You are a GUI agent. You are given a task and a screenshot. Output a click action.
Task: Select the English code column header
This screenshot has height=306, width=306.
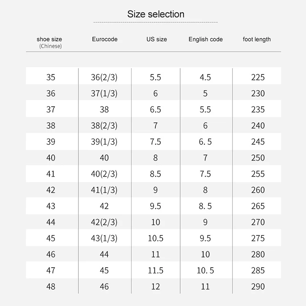click(206, 39)
